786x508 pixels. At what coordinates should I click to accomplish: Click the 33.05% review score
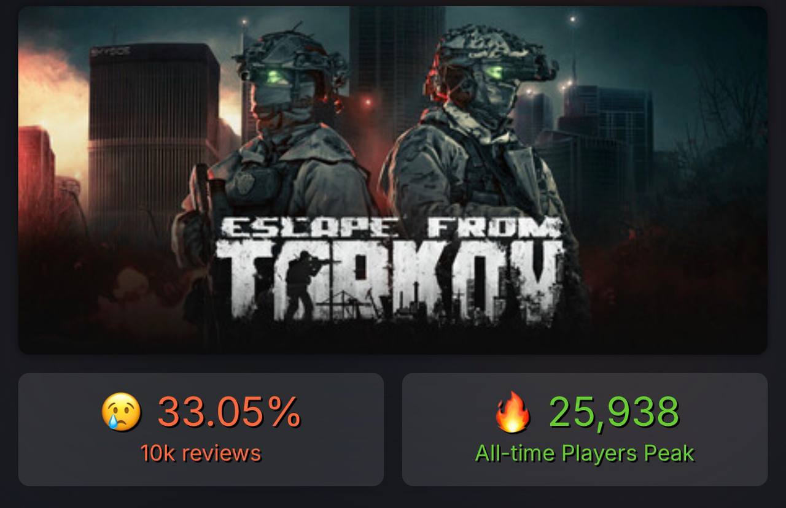pos(229,412)
